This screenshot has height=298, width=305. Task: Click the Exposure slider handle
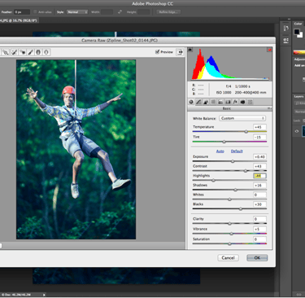pyautogui.click(x=233, y=161)
